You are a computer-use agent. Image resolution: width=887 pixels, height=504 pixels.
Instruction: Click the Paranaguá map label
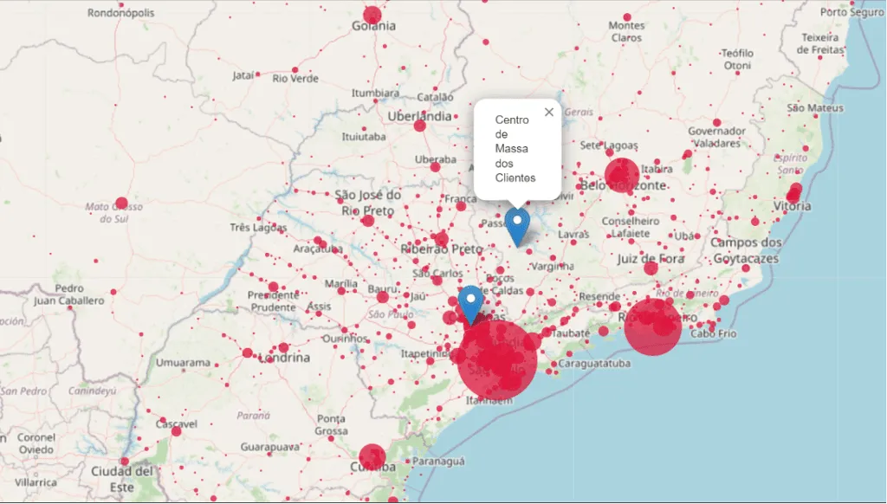438,462
